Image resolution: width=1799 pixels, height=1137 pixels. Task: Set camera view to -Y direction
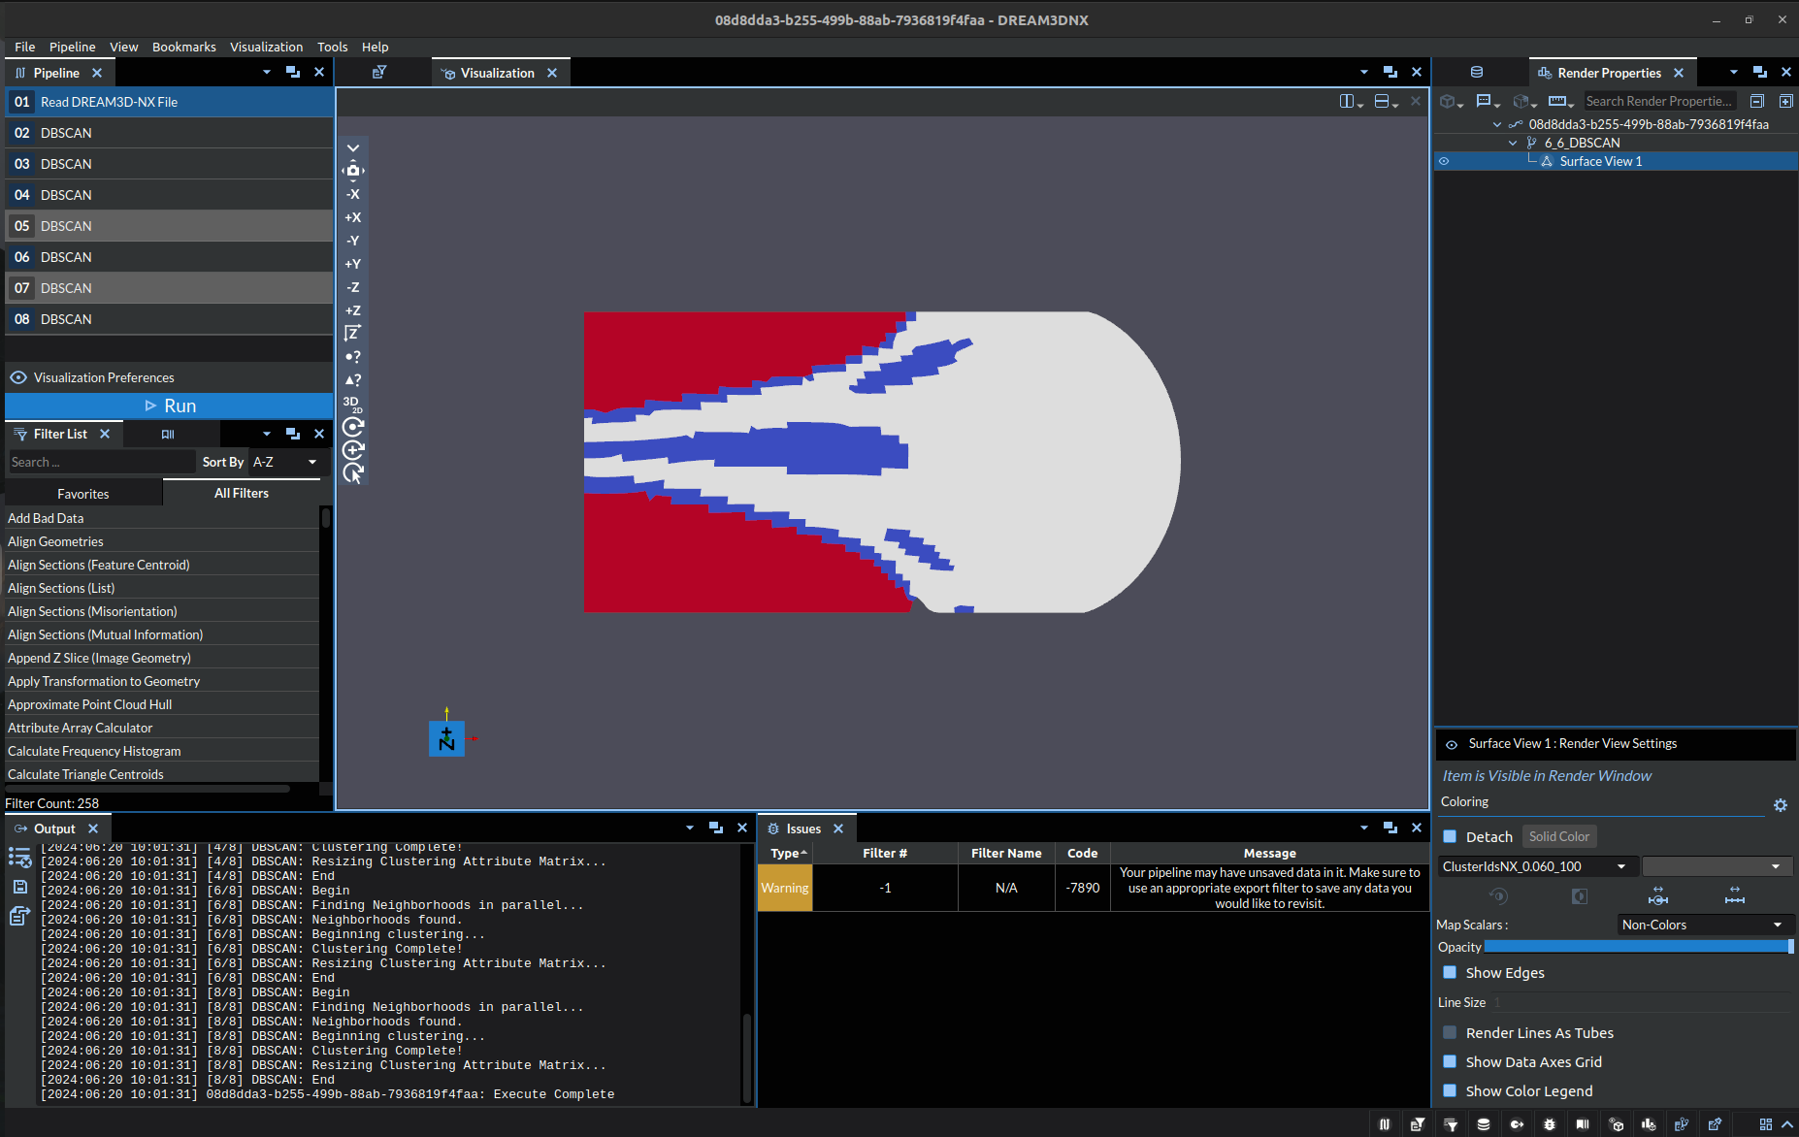pos(353,241)
